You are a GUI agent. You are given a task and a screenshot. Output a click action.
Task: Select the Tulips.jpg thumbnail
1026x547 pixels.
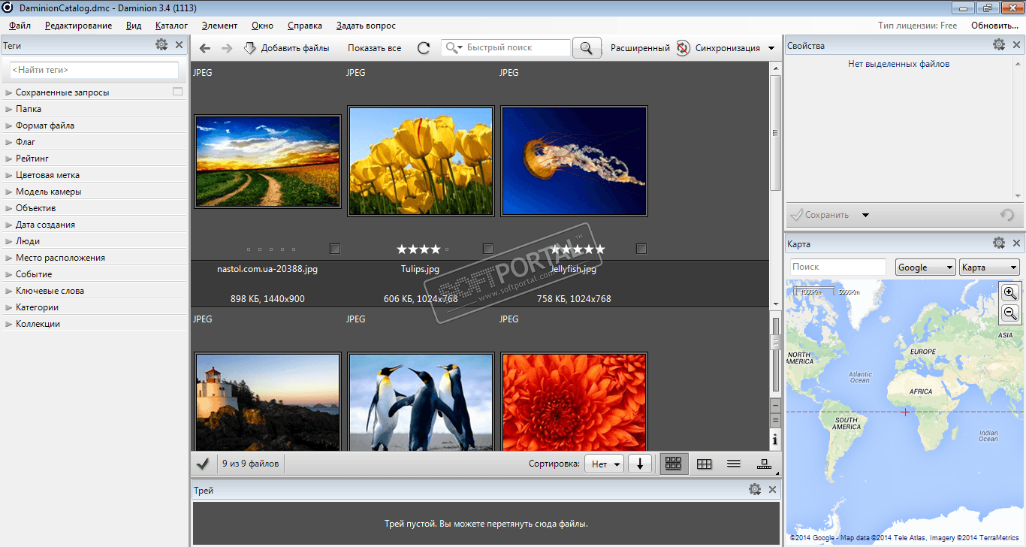click(x=421, y=161)
